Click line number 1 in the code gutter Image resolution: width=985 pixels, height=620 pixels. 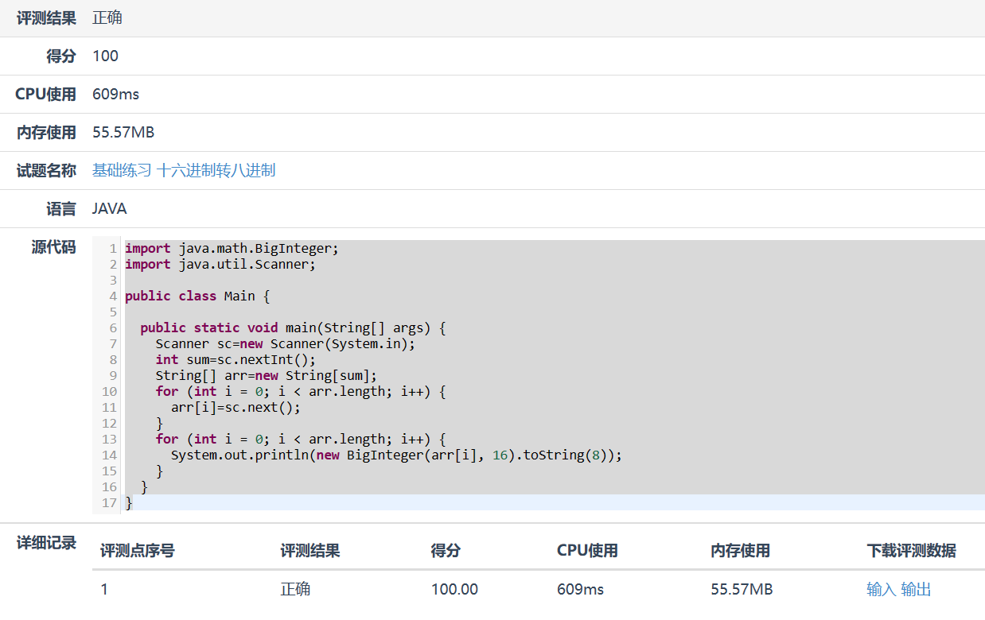click(112, 249)
